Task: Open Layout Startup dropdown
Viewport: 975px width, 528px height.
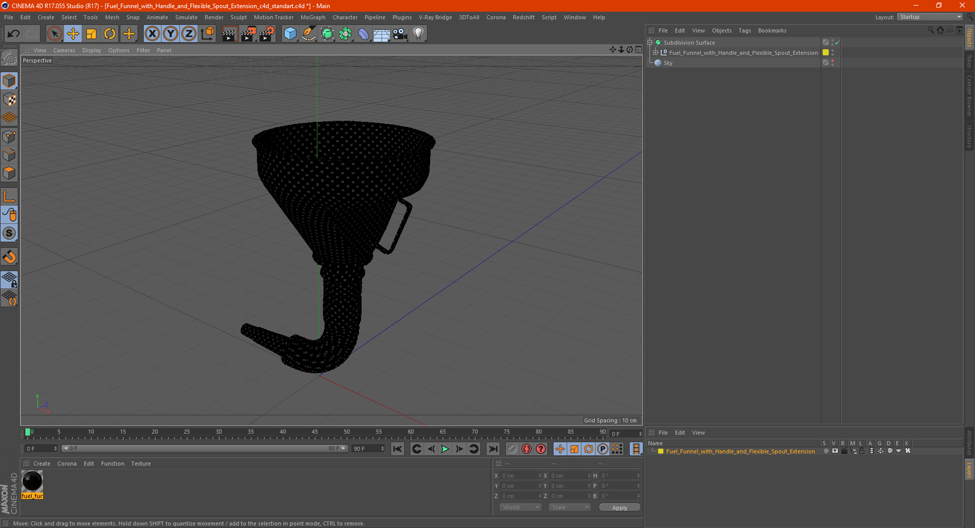Action: 930,17
